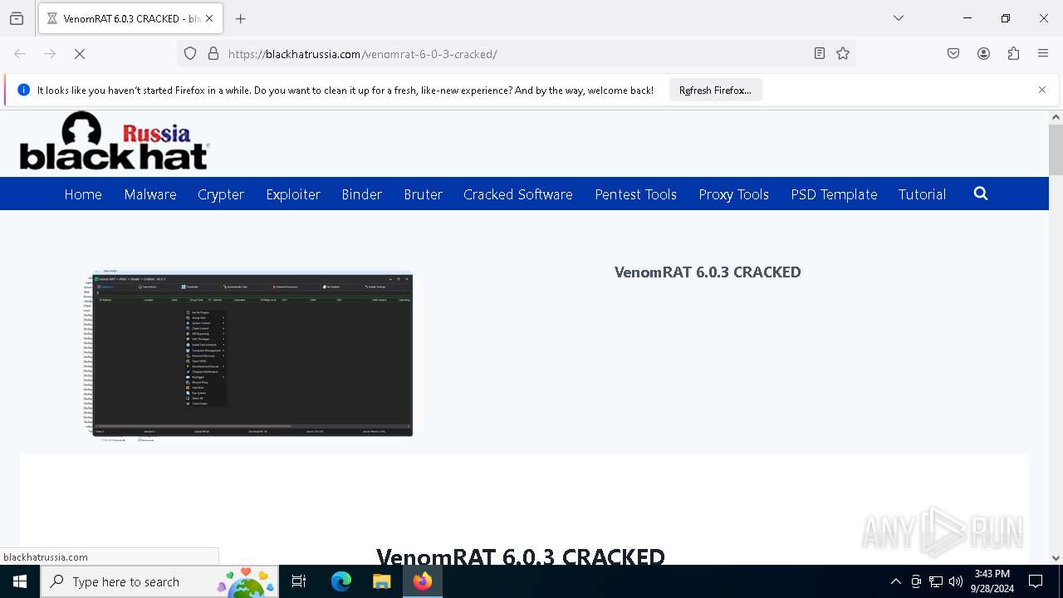Open the Crypter menu item

click(x=221, y=194)
